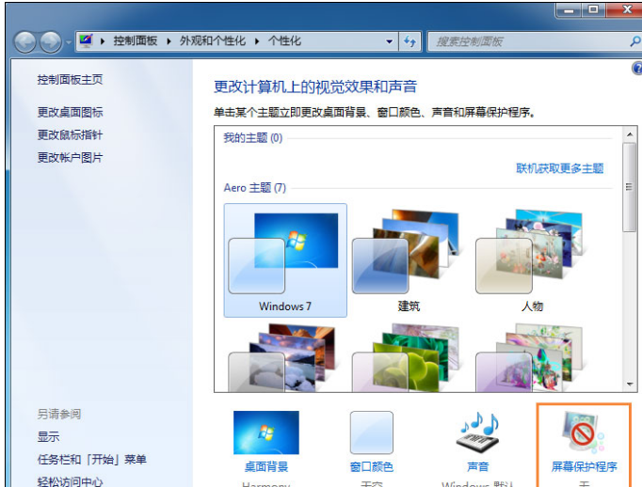
Task: Close the personalization window
Action: (626, 9)
